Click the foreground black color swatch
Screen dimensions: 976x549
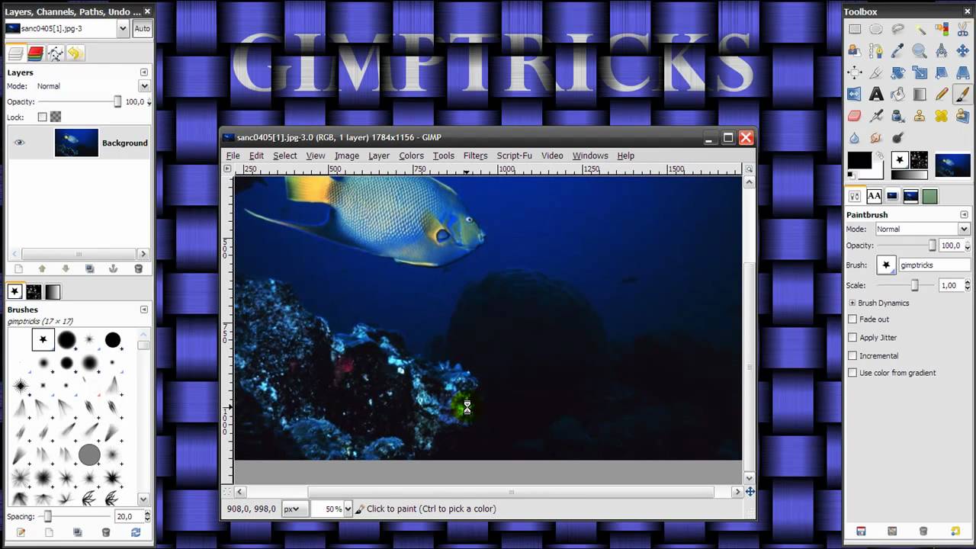tap(859, 161)
